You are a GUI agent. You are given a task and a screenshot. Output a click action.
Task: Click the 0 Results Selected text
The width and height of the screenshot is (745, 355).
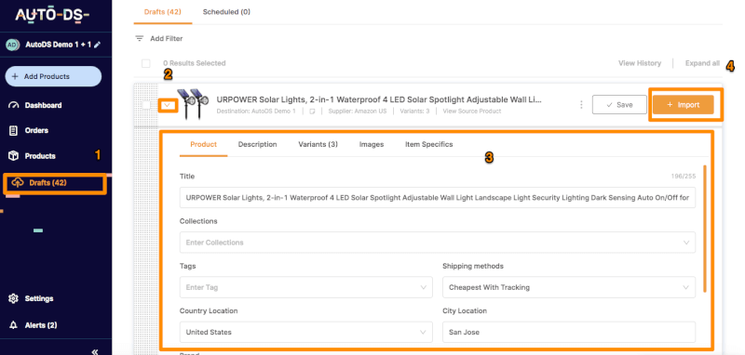pos(195,63)
